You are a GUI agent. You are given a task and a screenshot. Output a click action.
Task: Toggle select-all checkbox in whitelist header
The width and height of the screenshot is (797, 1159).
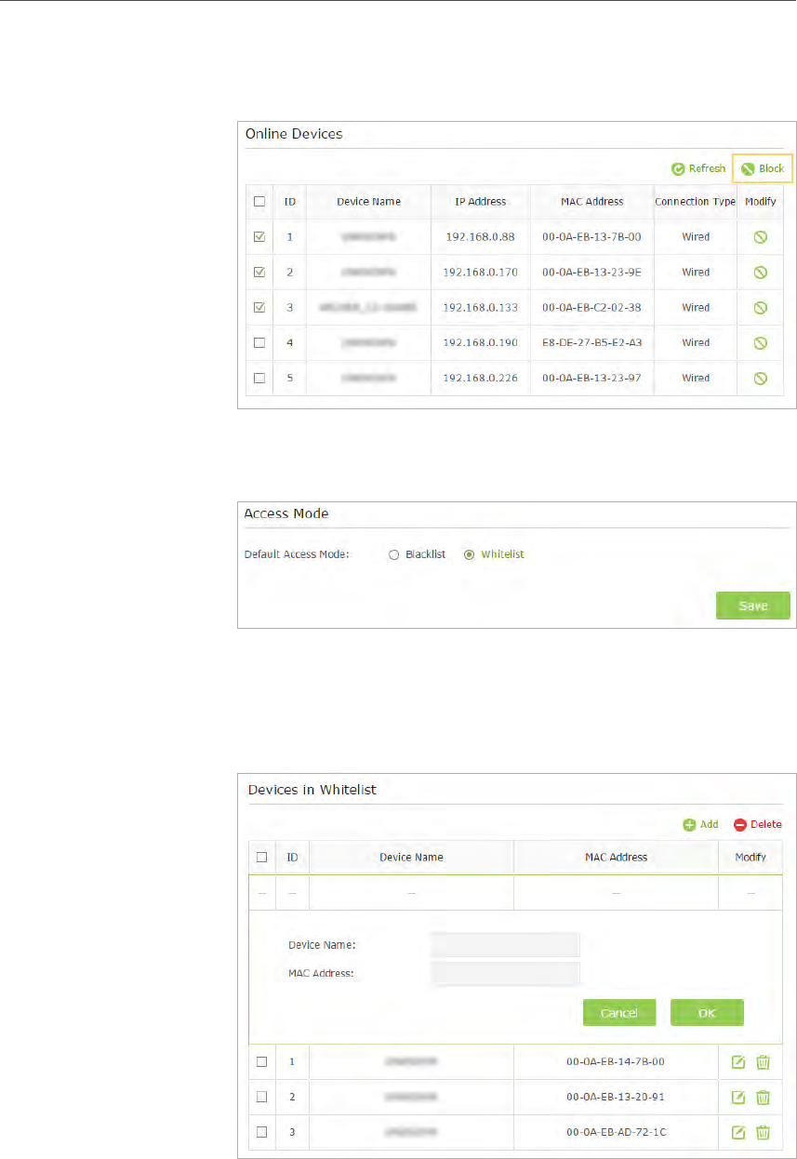coord(262,857)
